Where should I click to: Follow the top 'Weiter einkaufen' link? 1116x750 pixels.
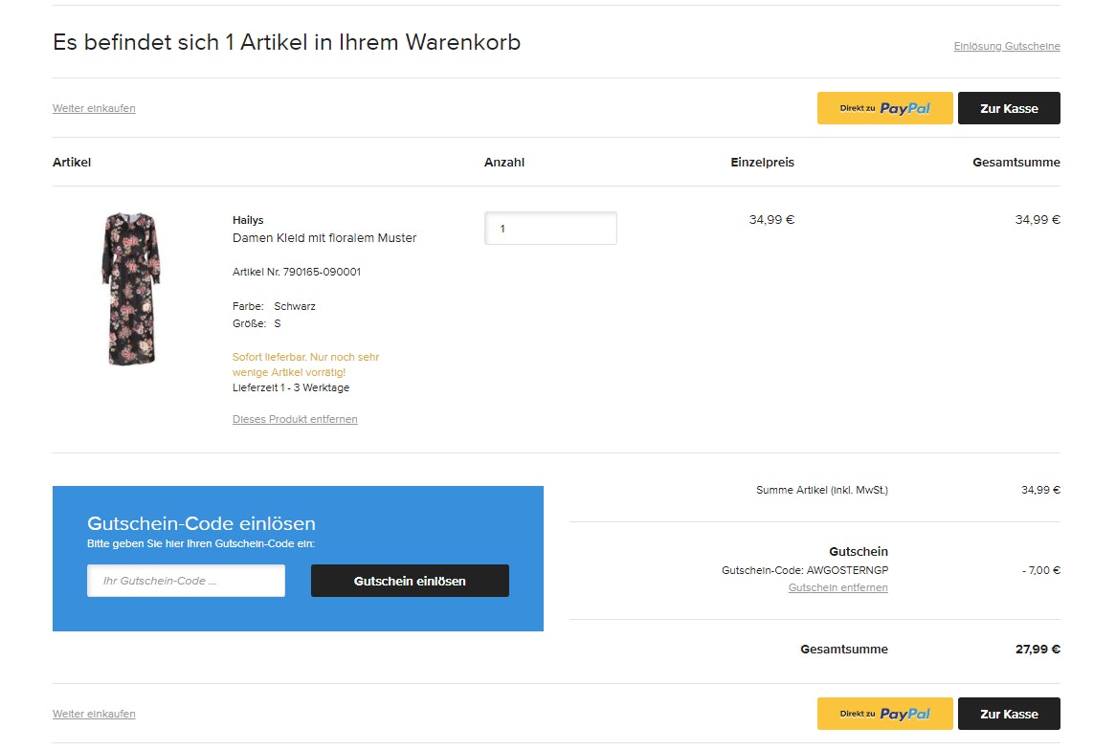[x=94, y=108]
